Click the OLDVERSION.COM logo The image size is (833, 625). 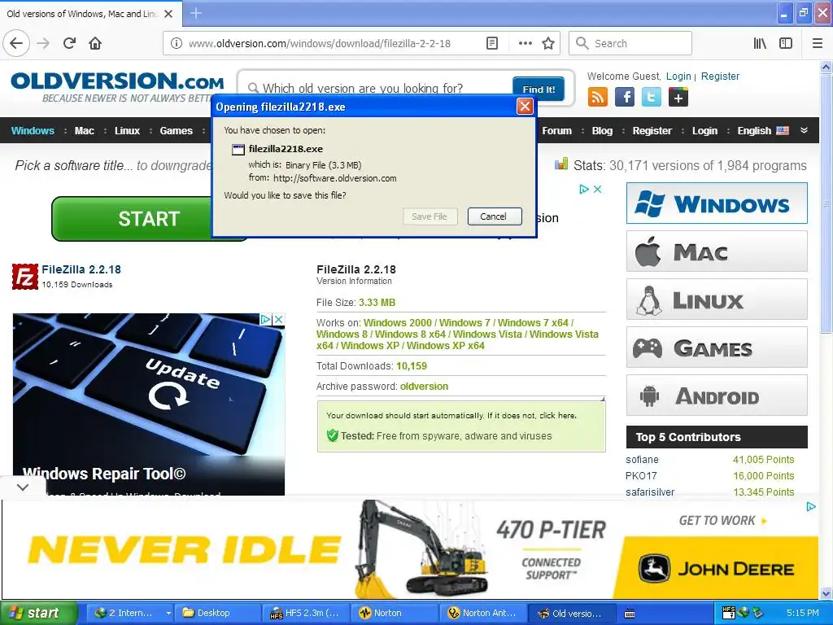click(x=117, y=81)
